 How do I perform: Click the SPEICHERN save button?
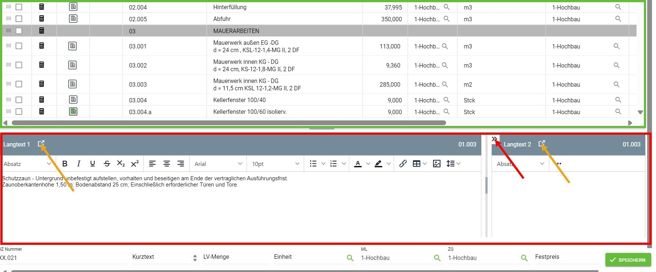(x=628, y=260)
